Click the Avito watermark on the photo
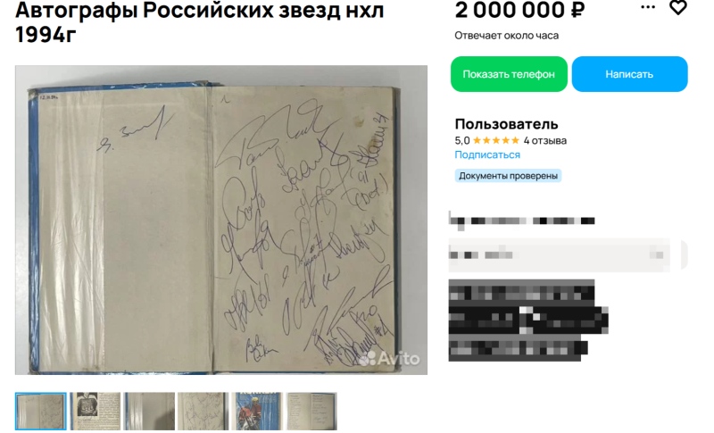Image resolution: width=714 pixels, height=433 pixels. [389, 358]
